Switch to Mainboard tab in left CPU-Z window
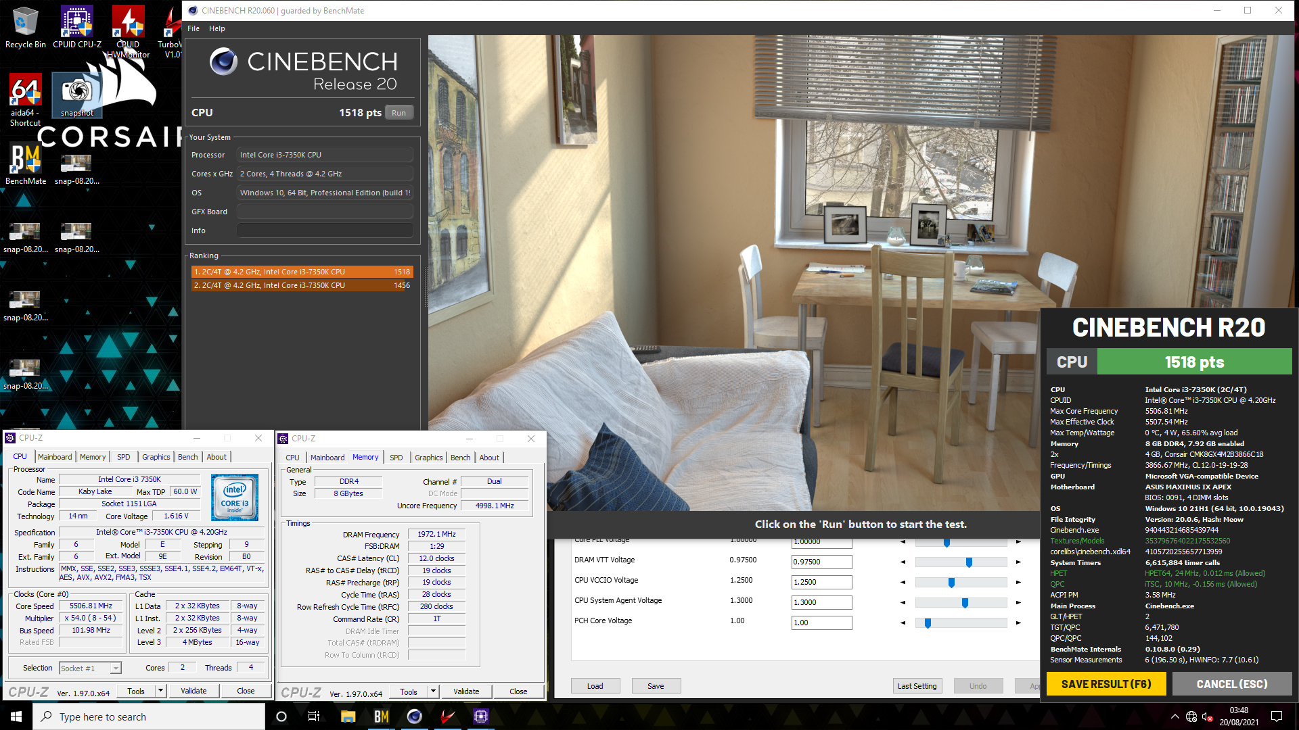 coord(55,457)
